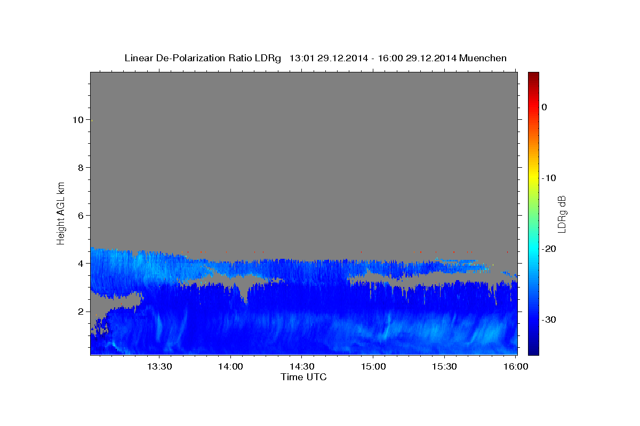Click the 15:30 time tick label
This screenshot has height=426, width=640.
pos(444,367)
